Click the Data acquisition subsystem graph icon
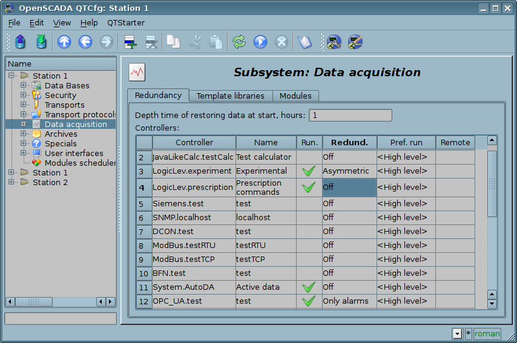This screenshot has width=517, height=343. (137, 72)
